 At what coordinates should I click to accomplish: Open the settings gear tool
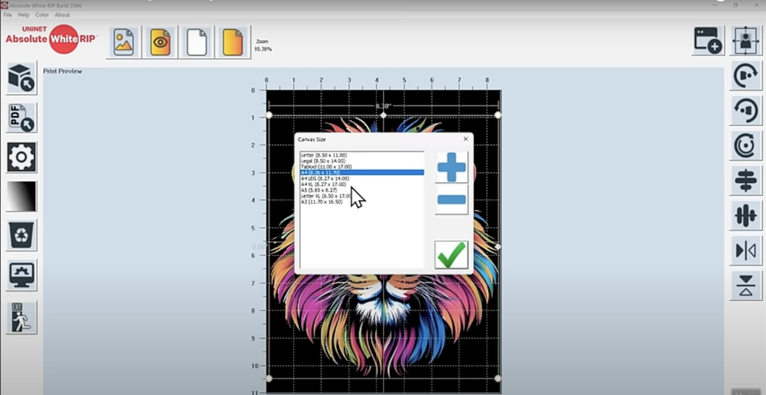[x=21, y=157]
